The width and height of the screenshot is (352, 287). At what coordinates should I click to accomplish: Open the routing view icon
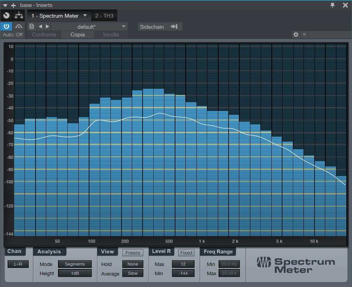pyautogui.click(x=18, y=16)
